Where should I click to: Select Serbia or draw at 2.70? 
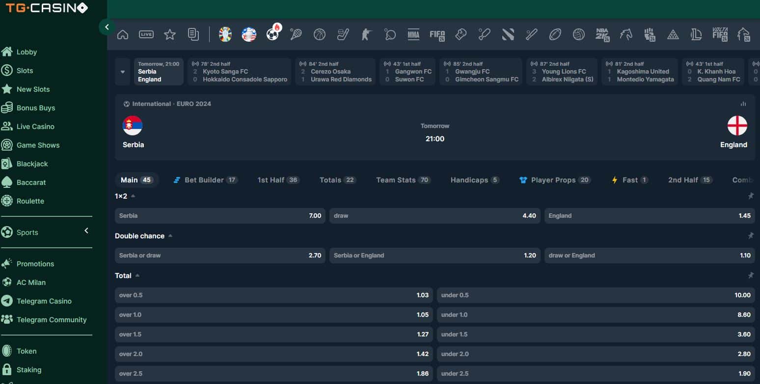coord(220,256)
